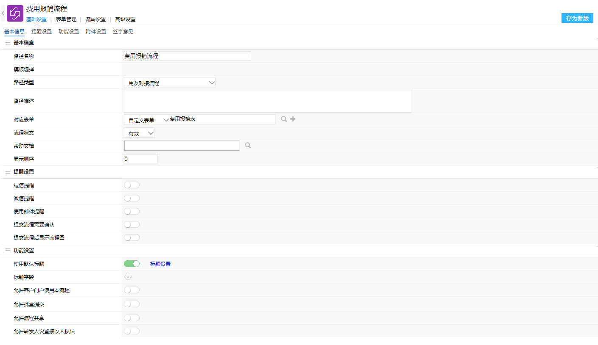Image resolution: width=598 pixels, height=345 pixels.
Task: Click the 存为新版 button
Action: pos(577,18)
